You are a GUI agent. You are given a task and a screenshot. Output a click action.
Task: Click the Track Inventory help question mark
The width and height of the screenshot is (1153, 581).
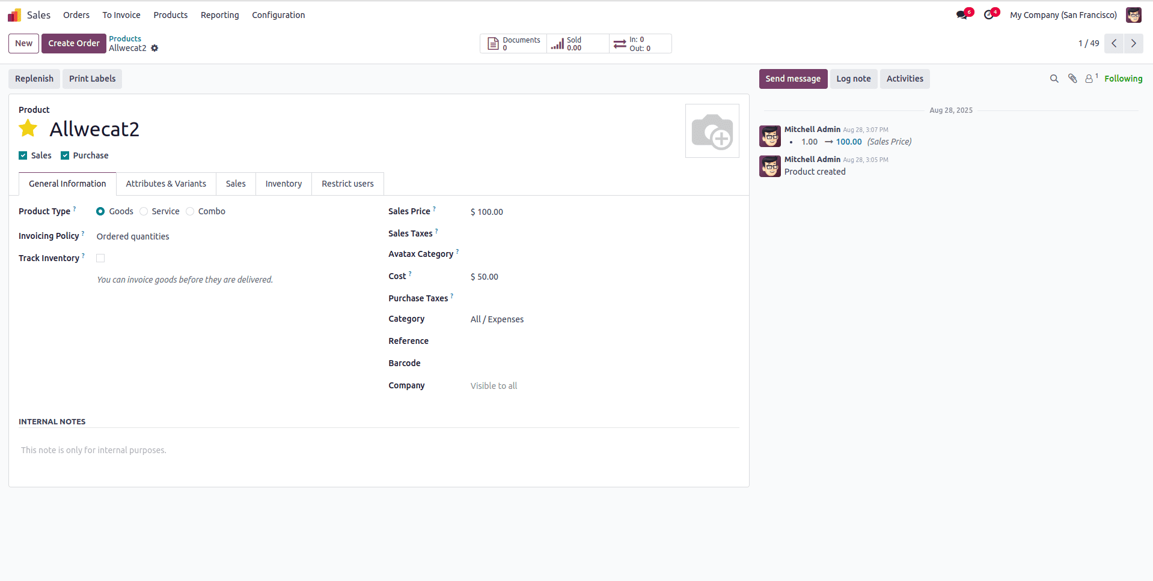84,255
